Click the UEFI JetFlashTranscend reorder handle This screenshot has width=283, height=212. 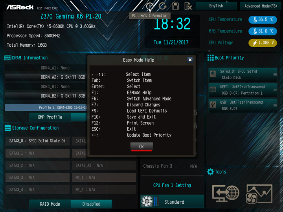275,90
